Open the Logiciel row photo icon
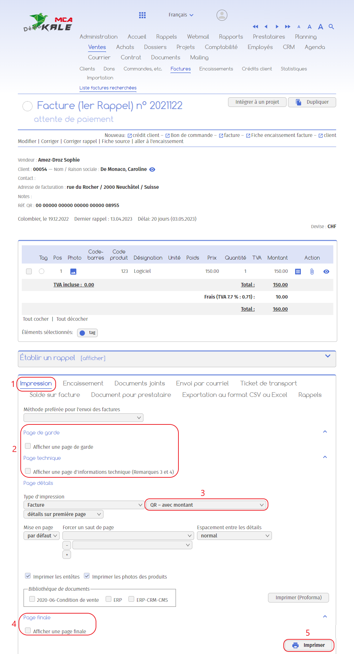This screenshot has height=654, width=354. pos(73,271)
